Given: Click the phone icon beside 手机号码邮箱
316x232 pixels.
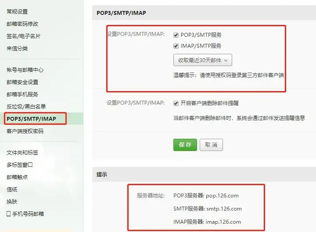Looking at the screenshot, I should 9,214.
